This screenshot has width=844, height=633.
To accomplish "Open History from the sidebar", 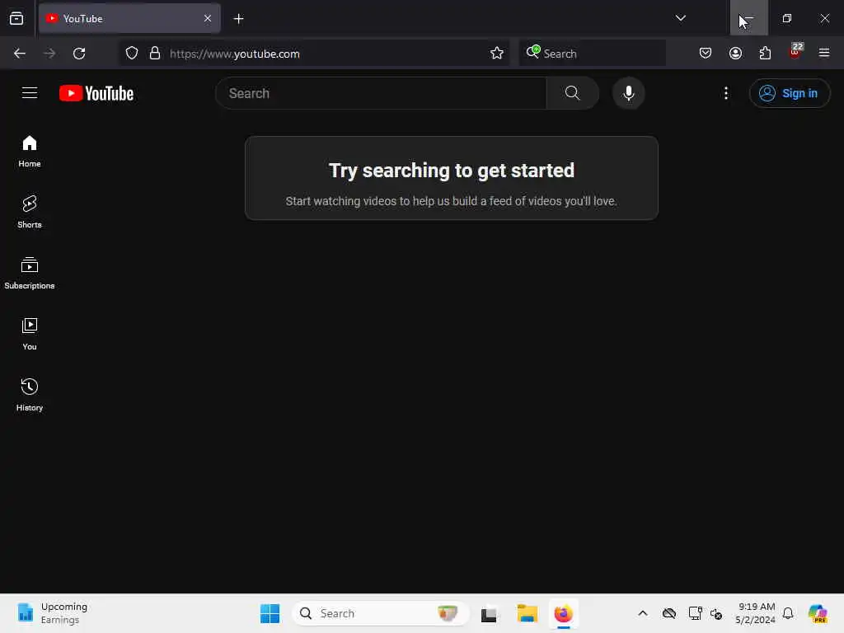I will [x=30, y=395].
